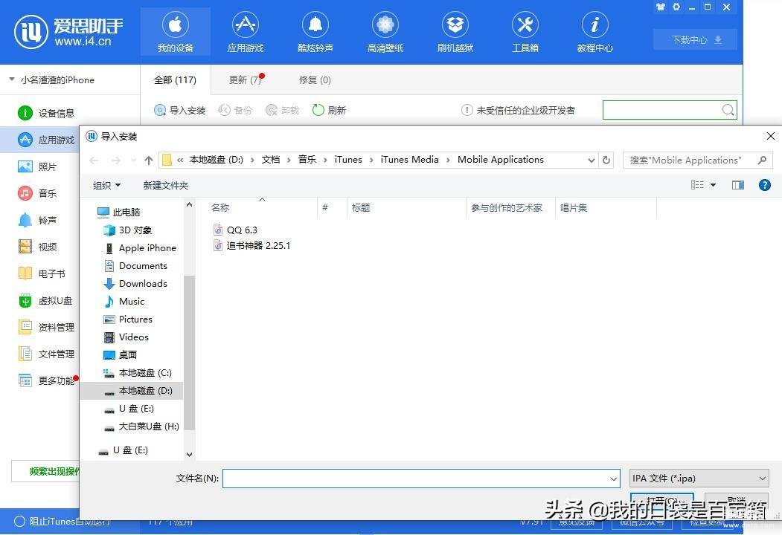
Task: Open the 应用游戏 apps and games store icon
Action: [x=246, y=32]
